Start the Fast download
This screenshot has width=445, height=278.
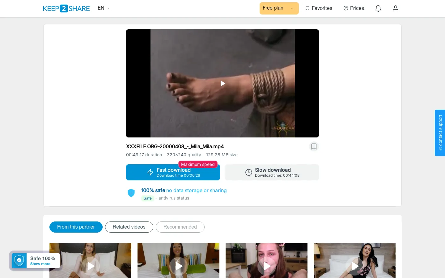coord(173,172)
